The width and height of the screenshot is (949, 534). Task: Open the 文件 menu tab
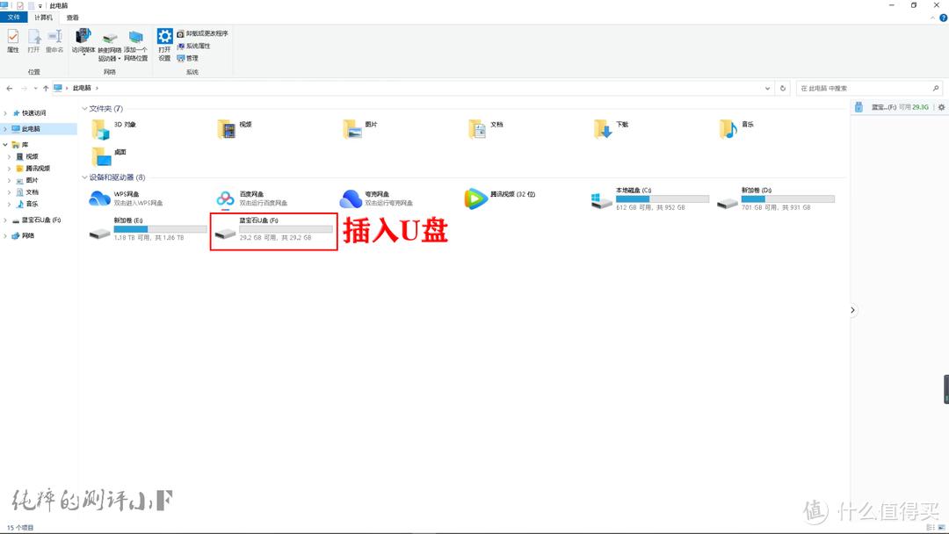point(13,18)
